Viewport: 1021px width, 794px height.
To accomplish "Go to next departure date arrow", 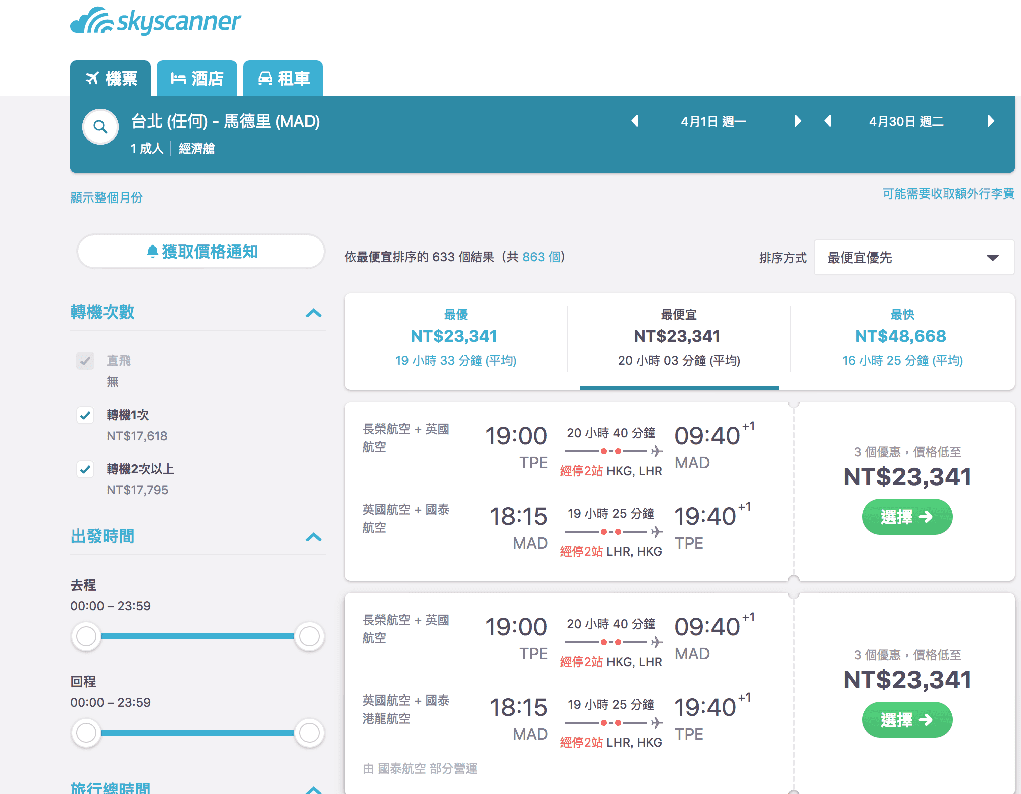I will [x=797, y=121].
